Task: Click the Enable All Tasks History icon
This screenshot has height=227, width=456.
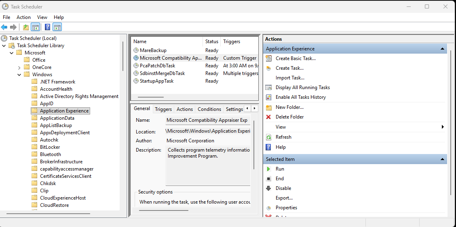Action: pyautogui.click(x=269, y=97)
